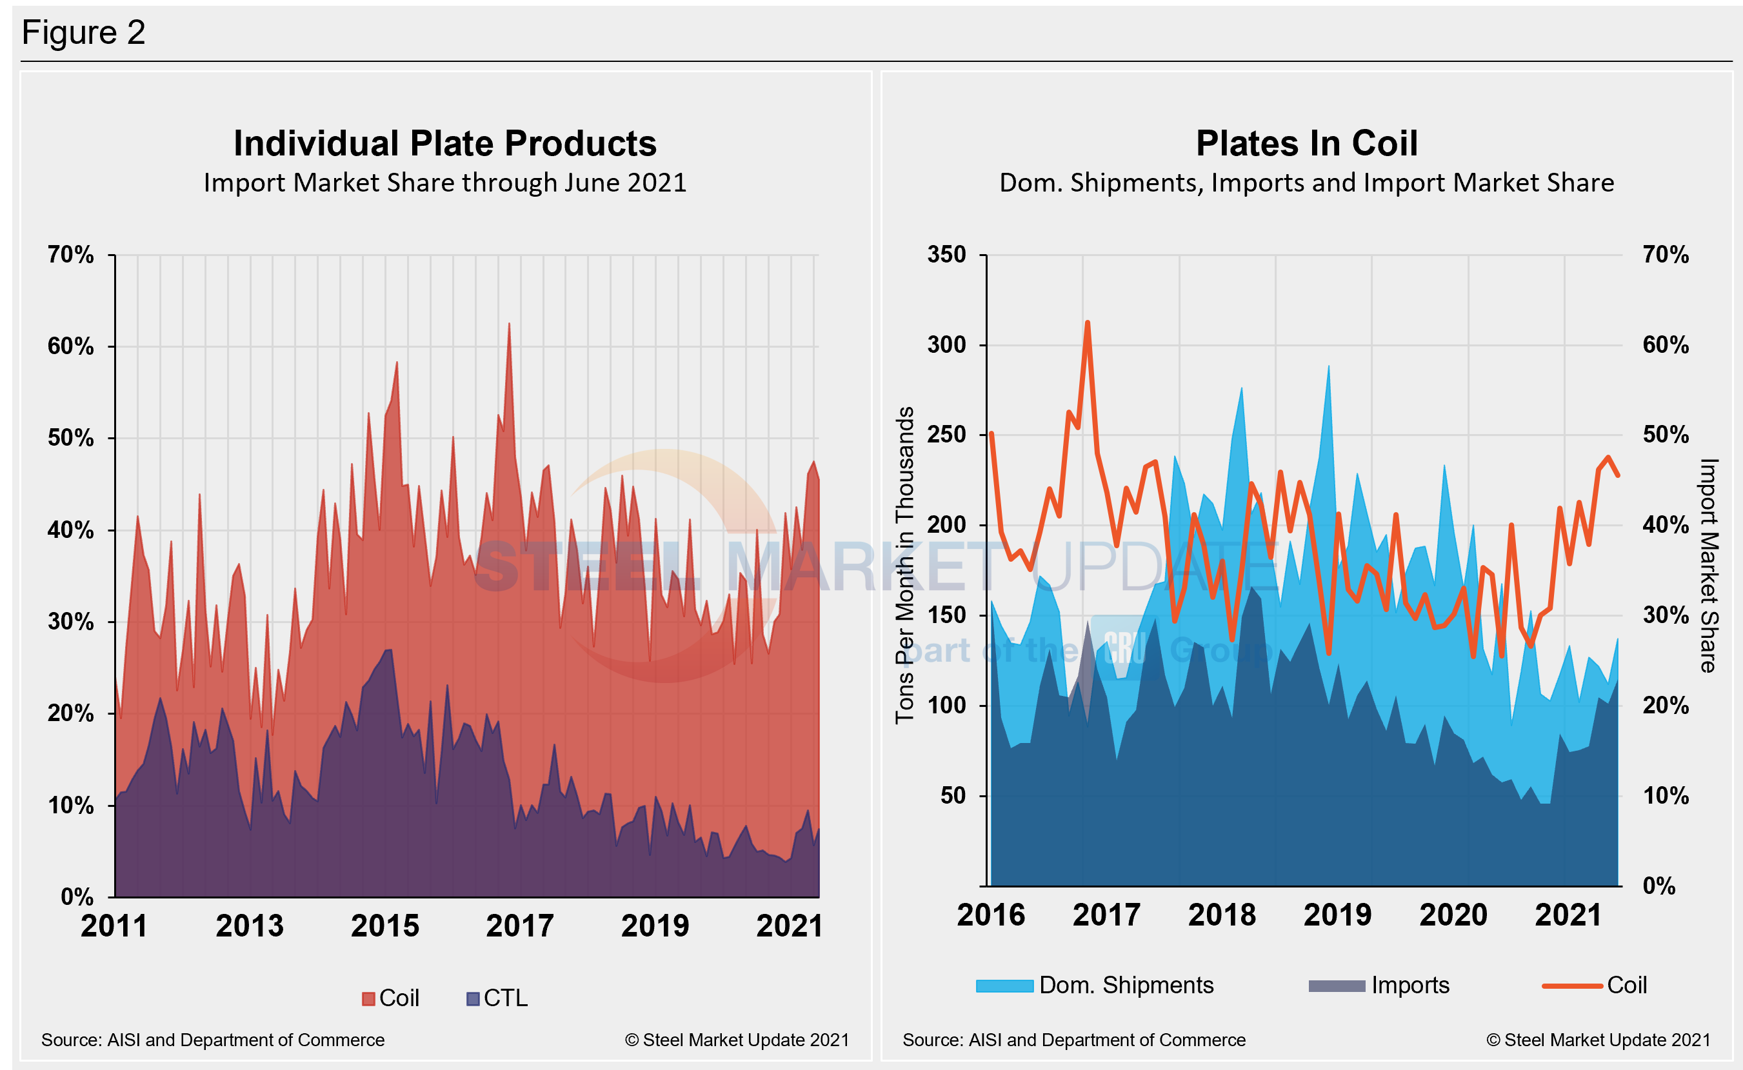Click the Import Market Share through June 2021 subtitle

tap(445, 183)
